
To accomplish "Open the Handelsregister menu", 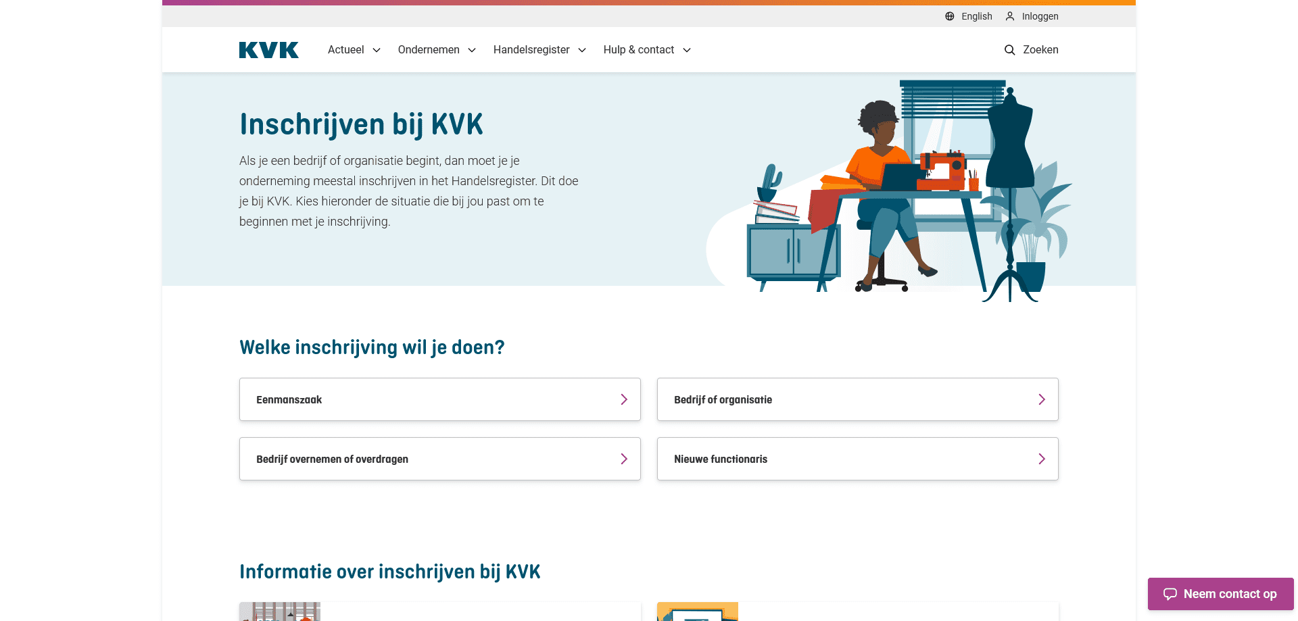I will click(x=539, y=50).
